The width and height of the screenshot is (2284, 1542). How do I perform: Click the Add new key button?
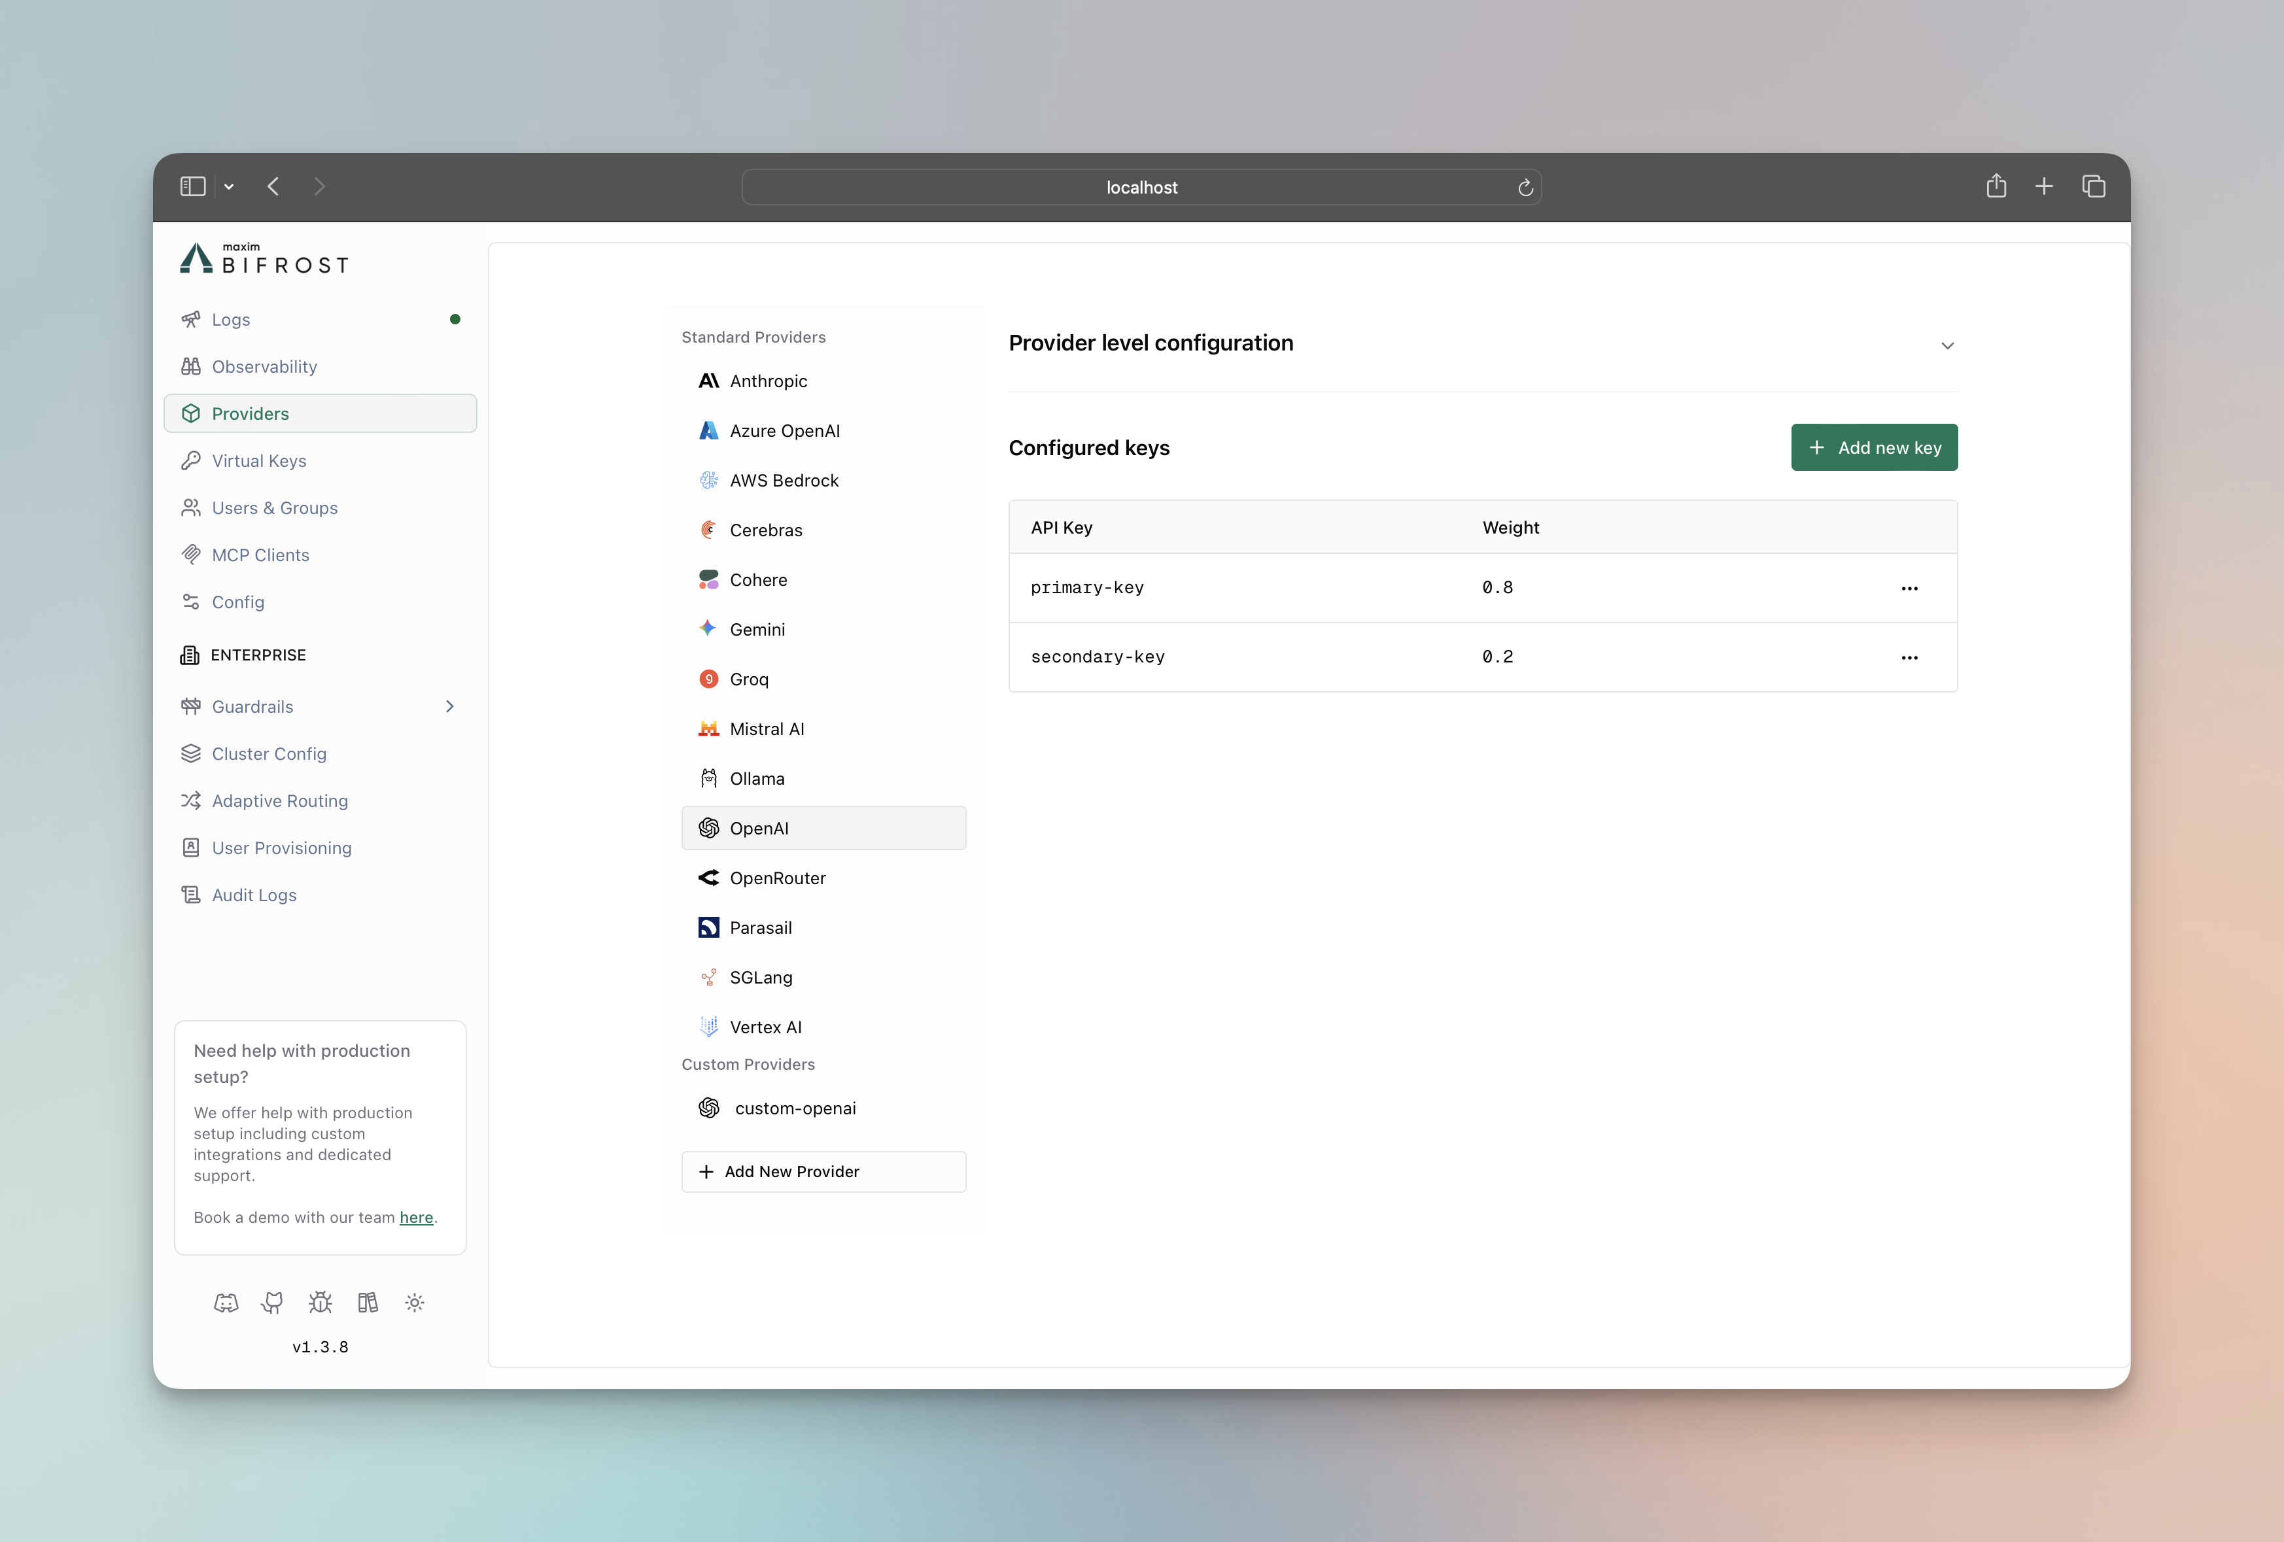[x=1873, y=447]
